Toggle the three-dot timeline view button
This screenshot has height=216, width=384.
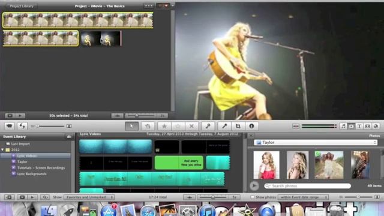click(149, 6)
